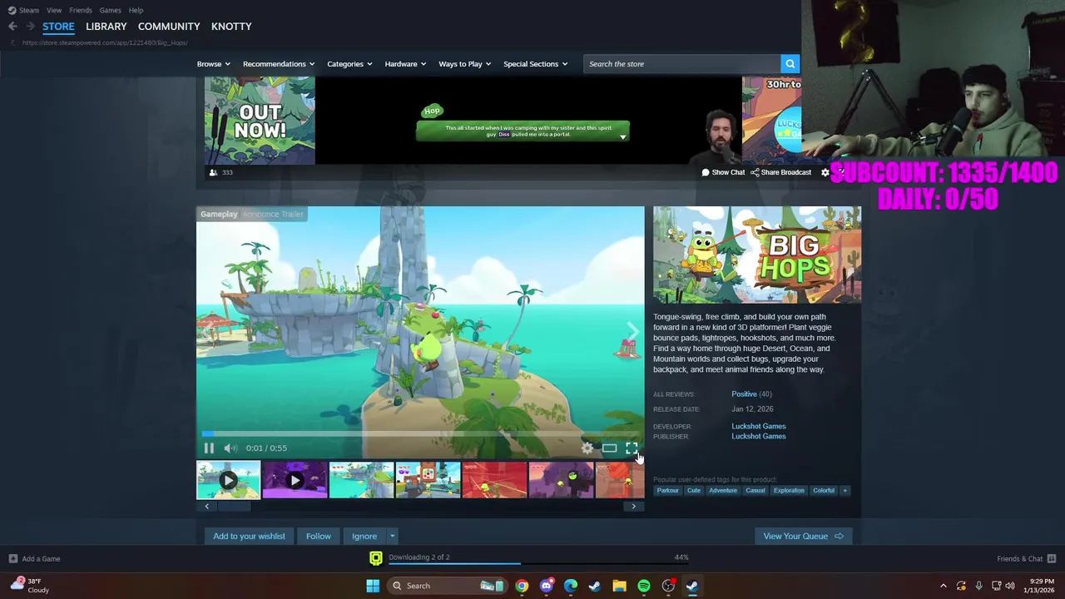Click Add to your wishlist
The image size is (1065, 599).
(x=249, y=536)
